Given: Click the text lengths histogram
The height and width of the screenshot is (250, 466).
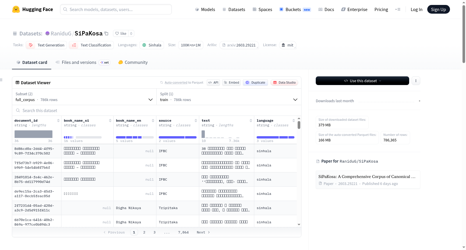Looking at the screenshot, I should pos(220,134).
